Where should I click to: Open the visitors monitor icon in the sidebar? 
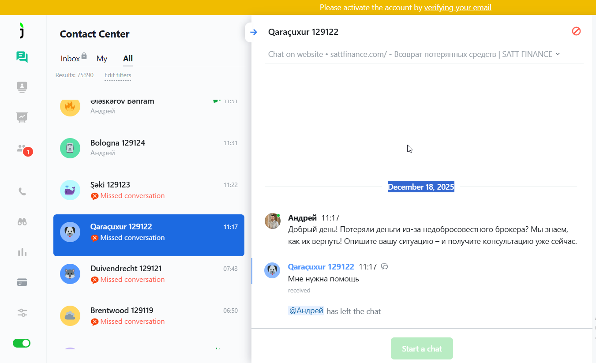pyautogui.click(x=22, y=87)
